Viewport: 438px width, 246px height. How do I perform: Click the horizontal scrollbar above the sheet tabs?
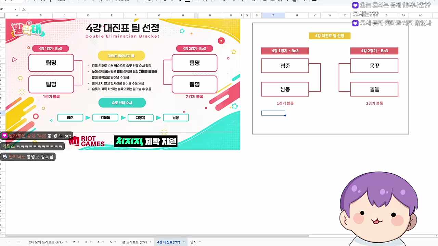click(157, 236)
